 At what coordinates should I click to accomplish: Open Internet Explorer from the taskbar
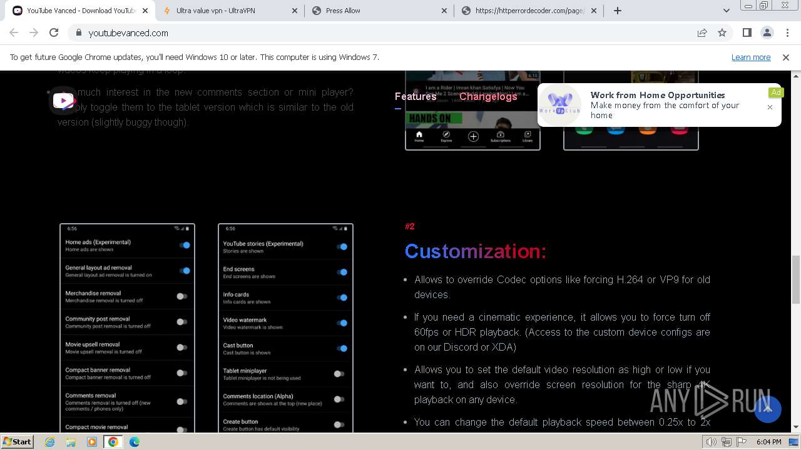point(50,442)
